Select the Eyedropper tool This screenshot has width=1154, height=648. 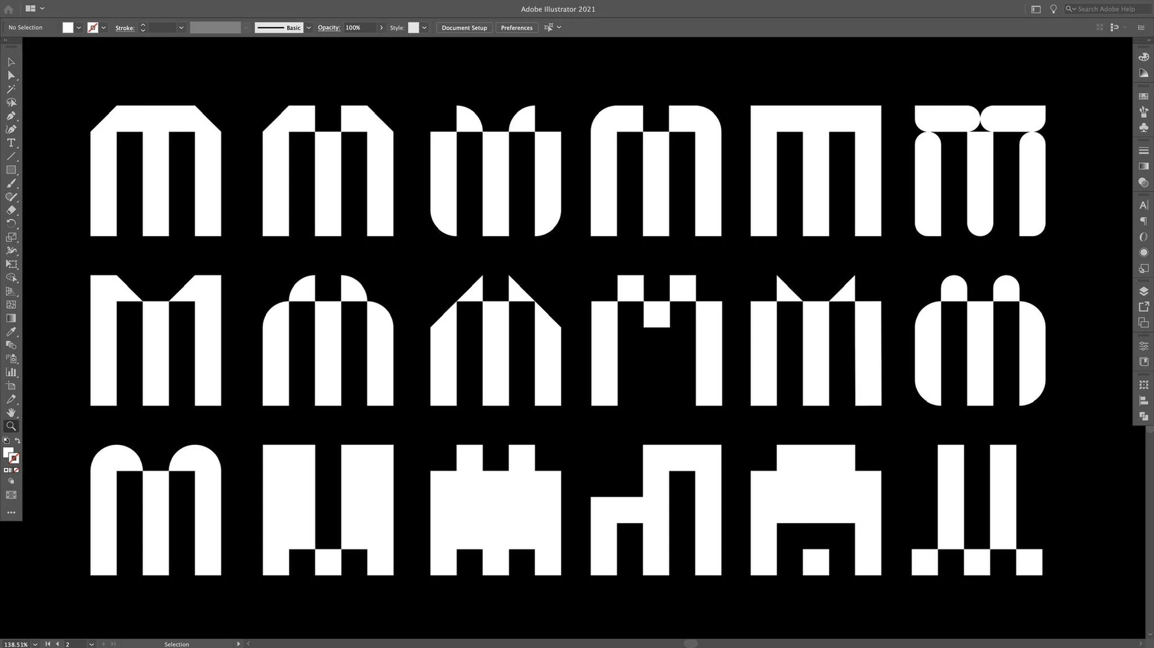point(11,332)
